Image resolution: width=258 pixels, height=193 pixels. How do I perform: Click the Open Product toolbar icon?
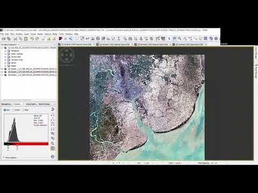coord(4,39)
